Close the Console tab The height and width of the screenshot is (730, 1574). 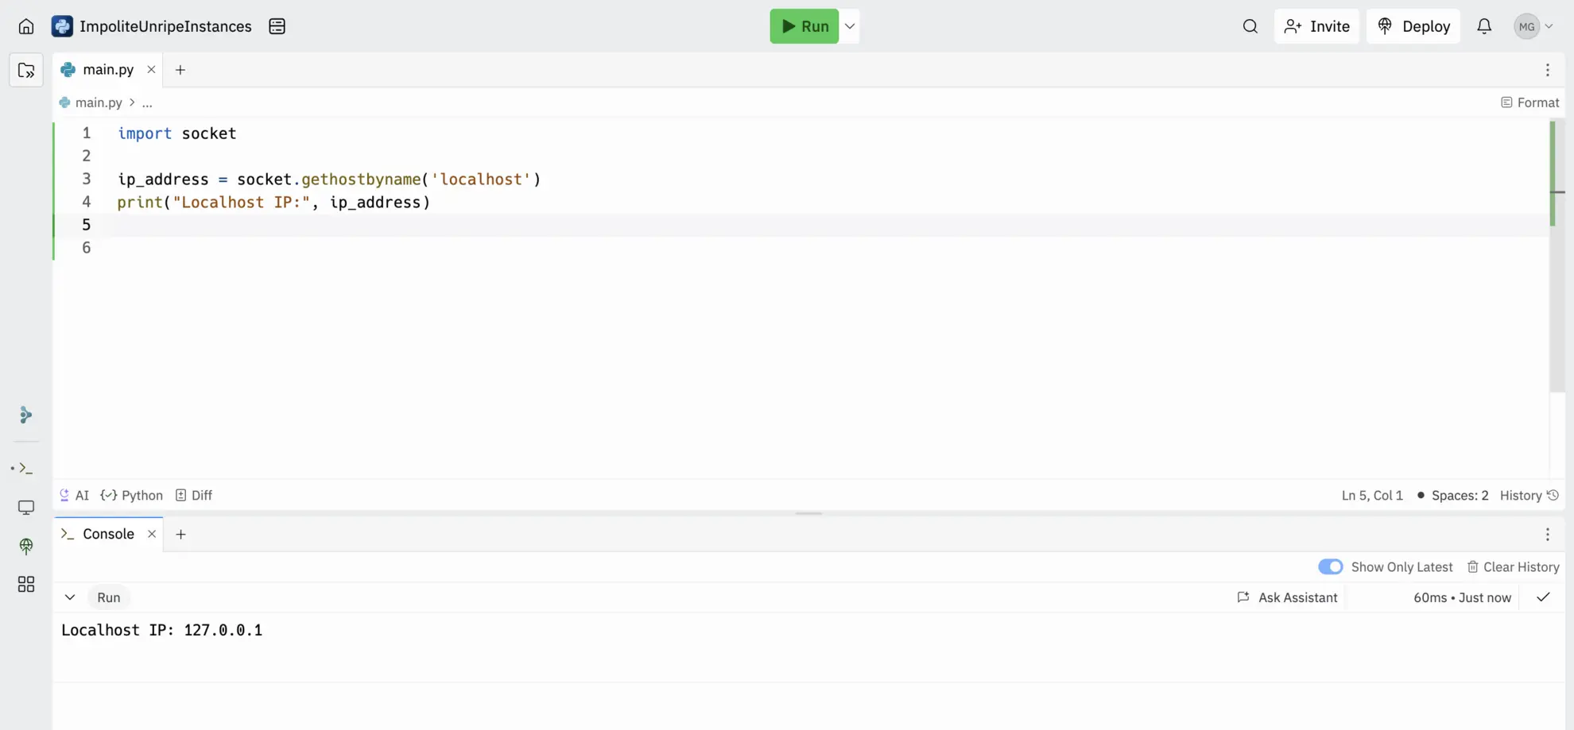pyautogui.click(x=152, y=535)
